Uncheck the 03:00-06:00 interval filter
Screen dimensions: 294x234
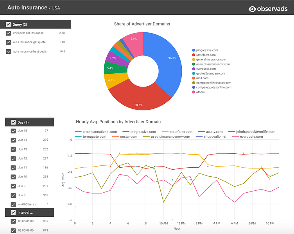(x=13, y=230)
